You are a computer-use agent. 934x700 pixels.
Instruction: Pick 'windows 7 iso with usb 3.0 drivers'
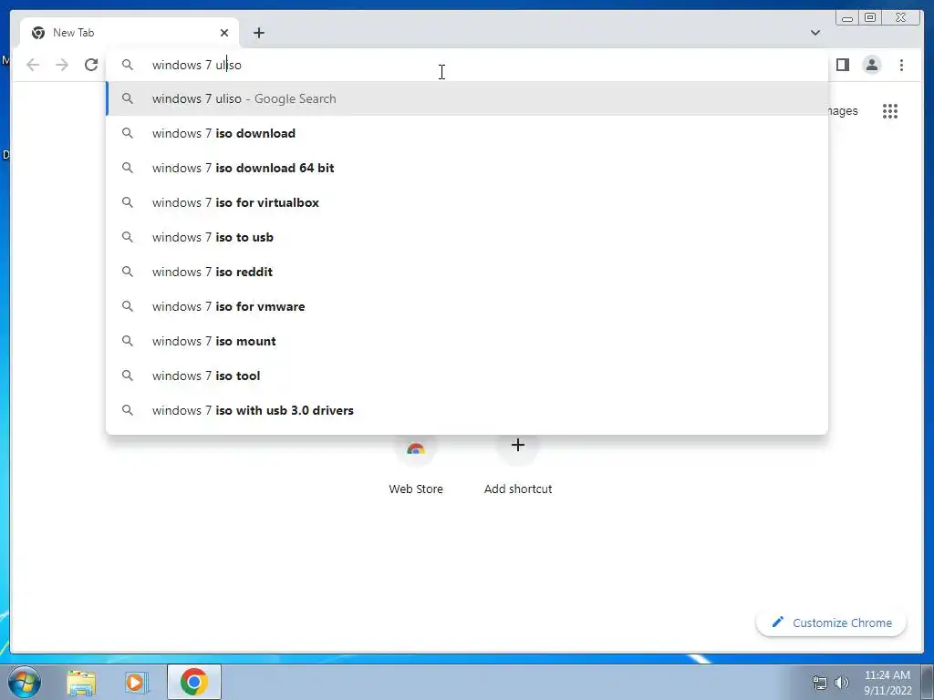[x=467, y=410]
